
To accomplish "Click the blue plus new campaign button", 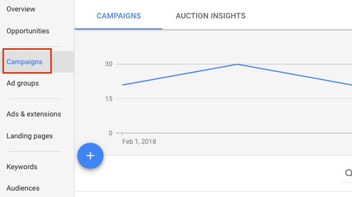I will 90,156.
